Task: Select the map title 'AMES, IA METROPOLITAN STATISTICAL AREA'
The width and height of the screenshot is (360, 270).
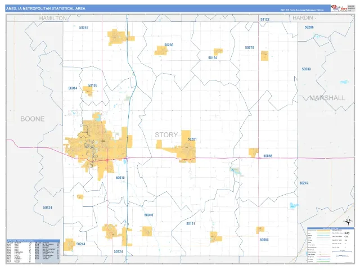Action: pyautogui.click(x=46, y=8)
